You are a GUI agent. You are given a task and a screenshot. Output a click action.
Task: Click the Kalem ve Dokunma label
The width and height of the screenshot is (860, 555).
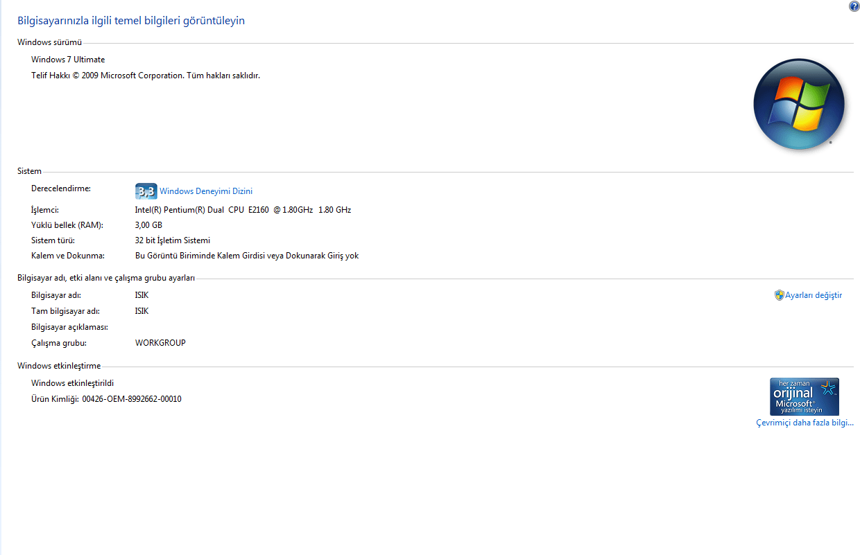click(68, 256)
